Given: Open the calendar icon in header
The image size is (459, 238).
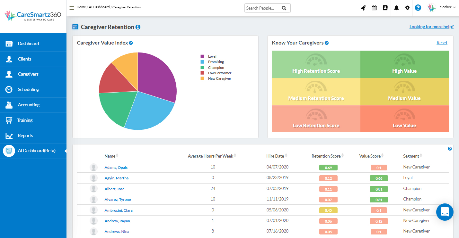Looking at the screenshot, I should 374,8.
